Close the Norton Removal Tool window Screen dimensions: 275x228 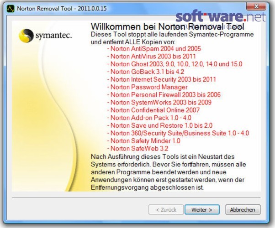click(256, 7)
